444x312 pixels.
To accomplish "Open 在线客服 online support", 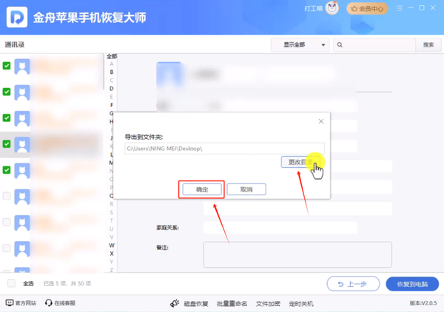I will click(60, 303).
